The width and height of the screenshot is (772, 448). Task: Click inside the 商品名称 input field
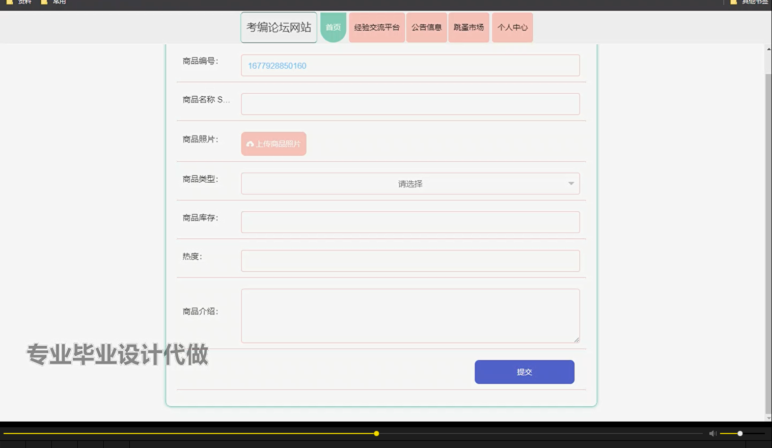410,104
